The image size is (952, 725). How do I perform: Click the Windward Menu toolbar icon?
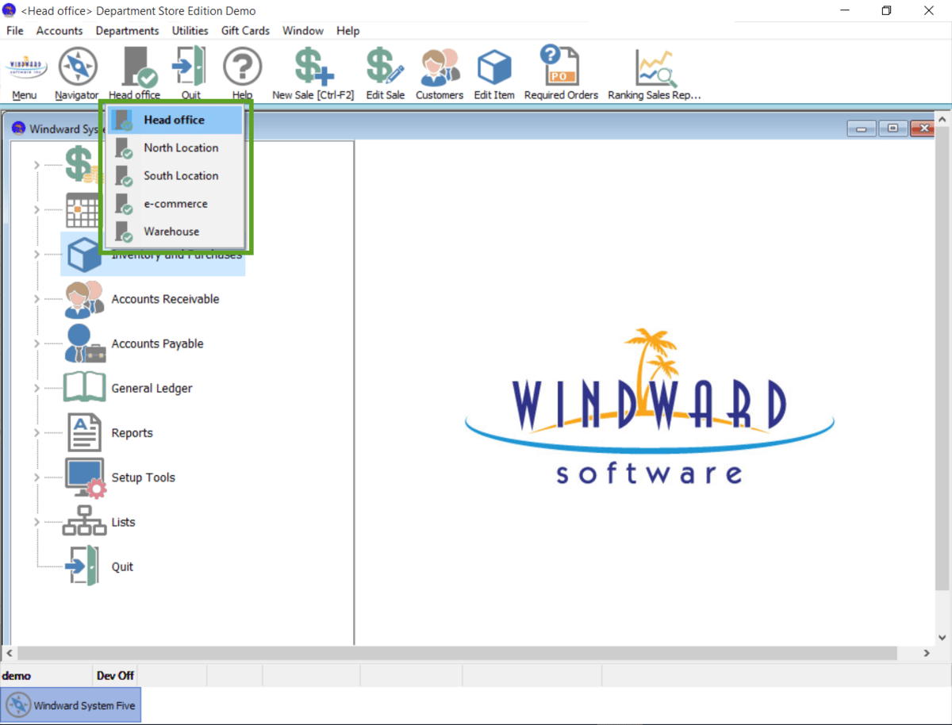coord(25,68)
